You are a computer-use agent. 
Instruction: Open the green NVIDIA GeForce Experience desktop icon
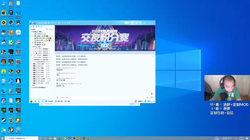[4, 111]
